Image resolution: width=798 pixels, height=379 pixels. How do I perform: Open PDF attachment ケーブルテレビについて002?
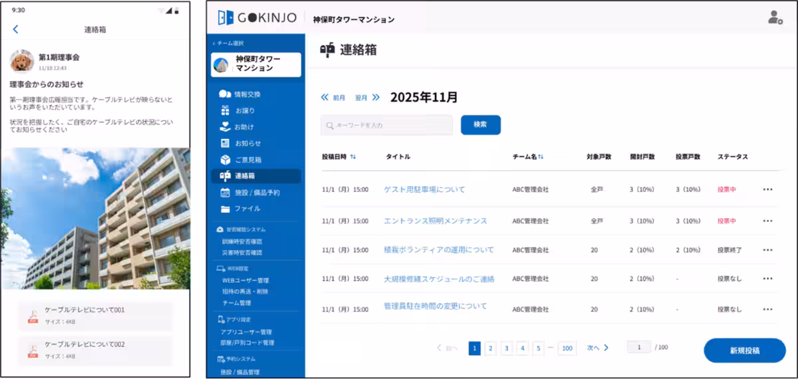pos(96,349)
